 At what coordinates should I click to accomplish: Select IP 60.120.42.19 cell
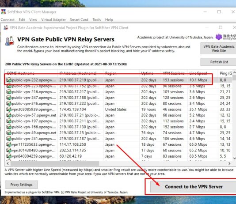click(70, 156)
